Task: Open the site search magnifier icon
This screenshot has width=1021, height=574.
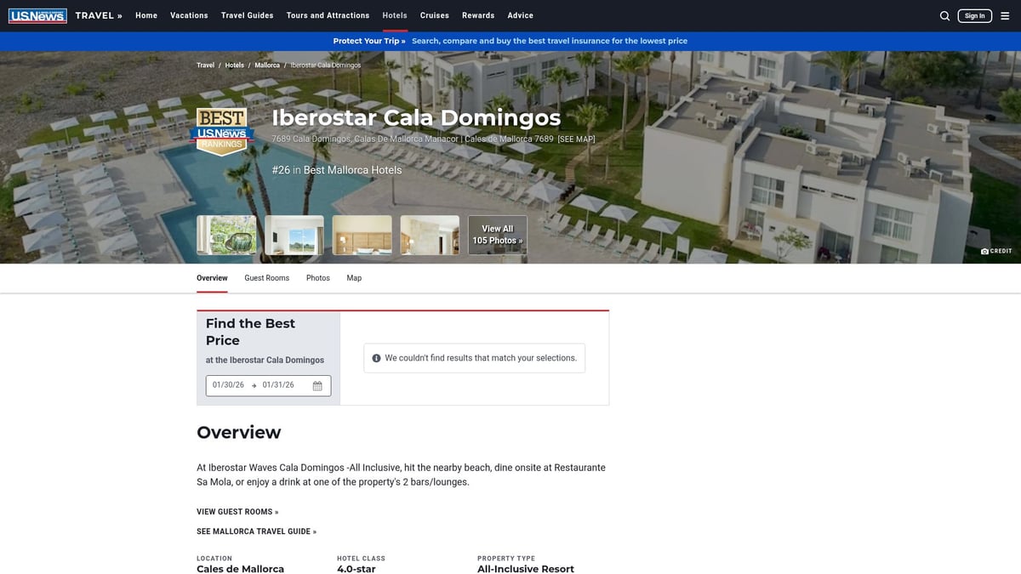Action: click(944, 15)
